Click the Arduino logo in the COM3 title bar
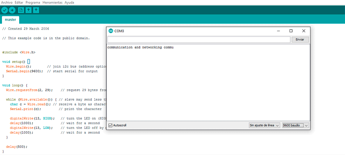Viewport: 345px width, 155px height. [111, 31]
